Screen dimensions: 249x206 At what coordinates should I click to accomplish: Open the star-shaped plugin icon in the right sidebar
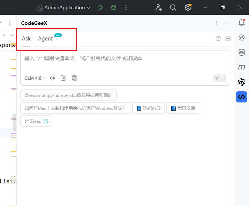[242, 82]
